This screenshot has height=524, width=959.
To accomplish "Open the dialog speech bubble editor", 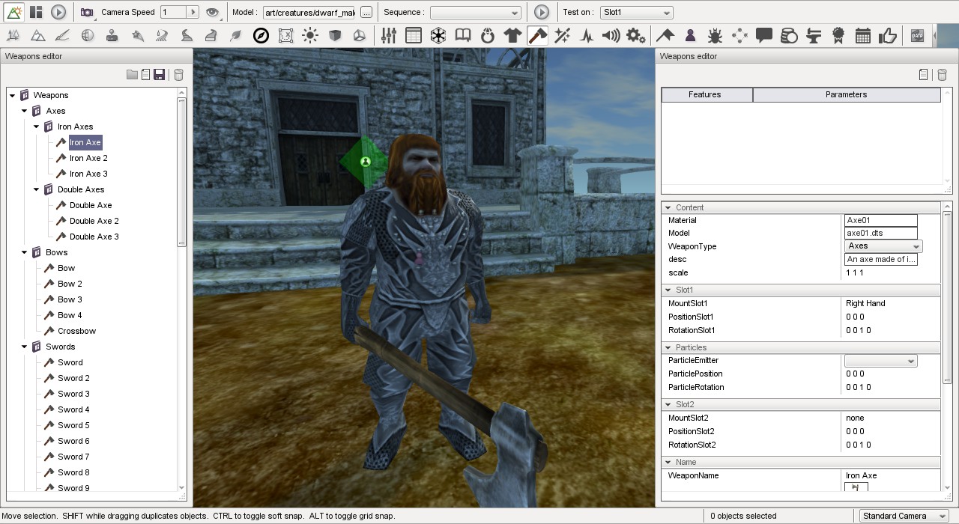I will (x=763, y=35).
